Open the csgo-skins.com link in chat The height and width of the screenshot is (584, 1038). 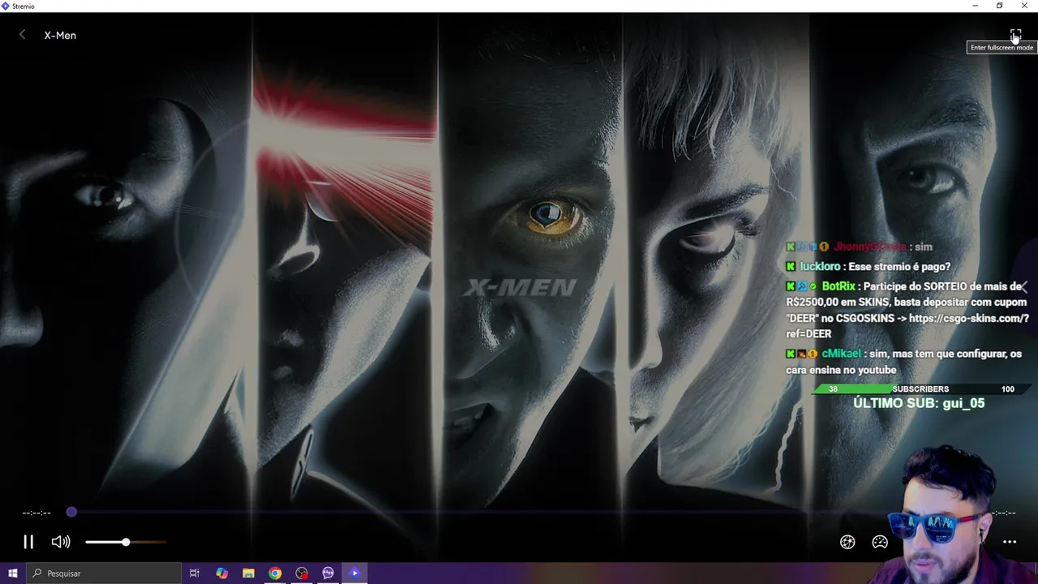click(969, 318)
